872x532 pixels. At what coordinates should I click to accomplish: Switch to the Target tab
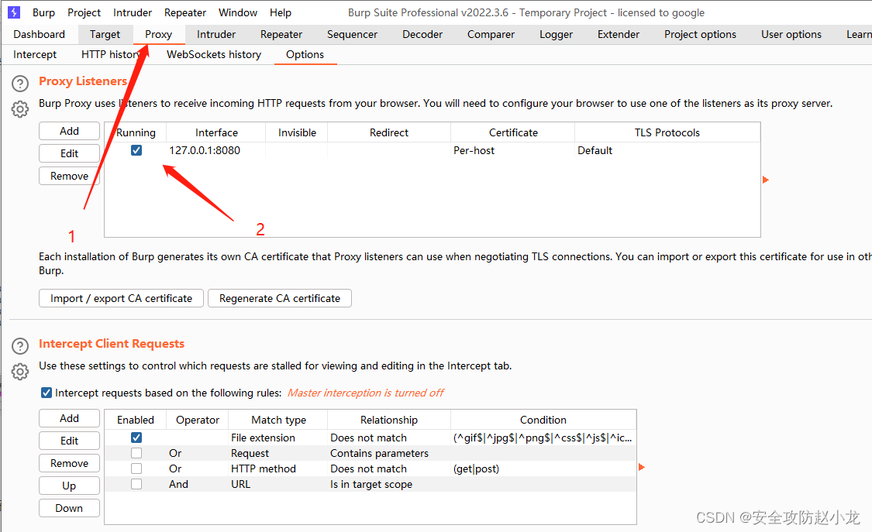[105, 34]
